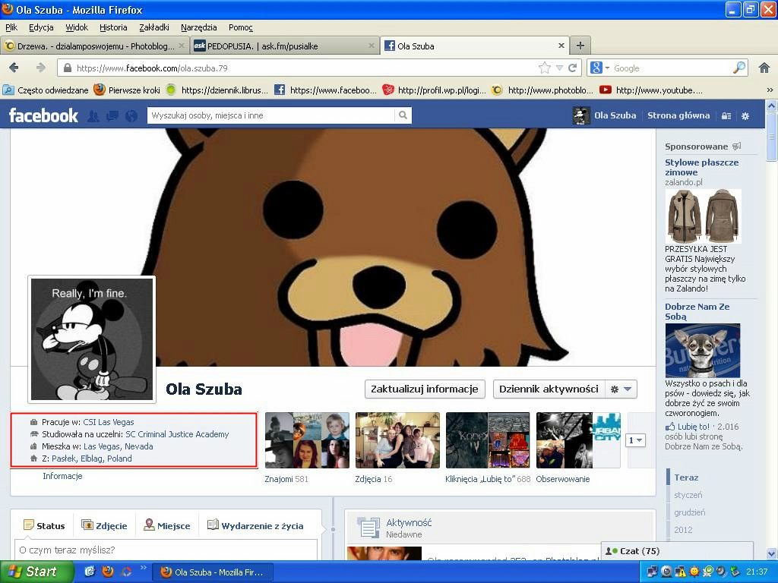Open the photoblog bookmark in bookmarks bar
Screen dimensions: 778x583
[542, 90]
